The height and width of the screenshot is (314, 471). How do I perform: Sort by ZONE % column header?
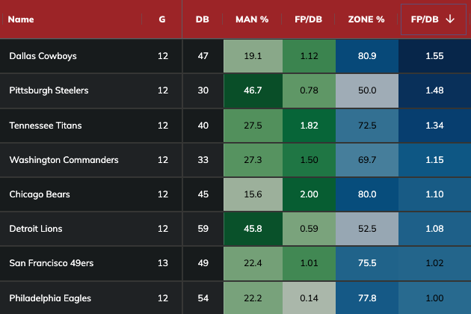366,19
